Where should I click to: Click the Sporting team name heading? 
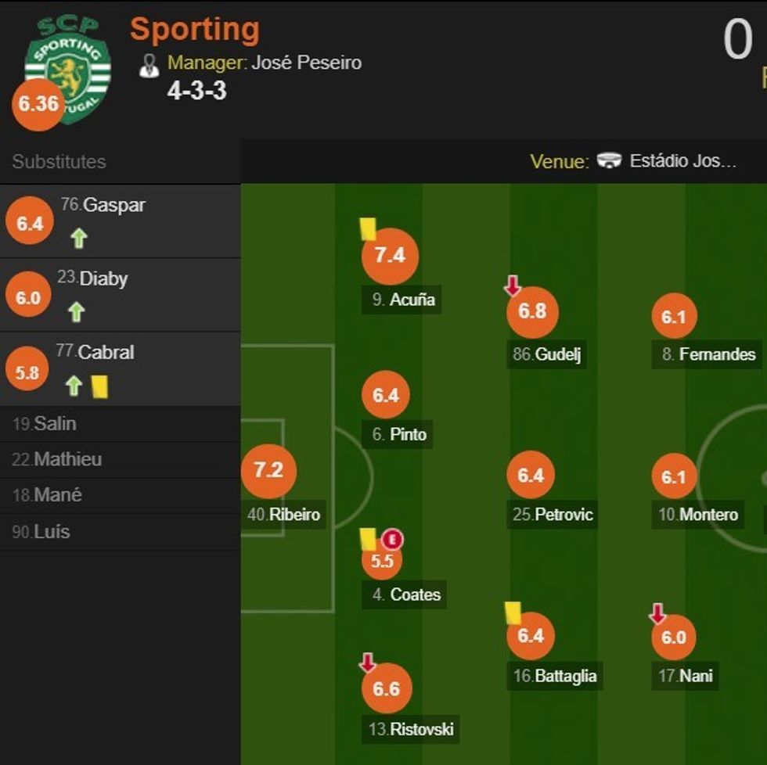(194, 30)
